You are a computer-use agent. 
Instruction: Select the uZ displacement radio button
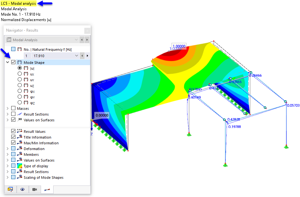(x=20, y=85)
